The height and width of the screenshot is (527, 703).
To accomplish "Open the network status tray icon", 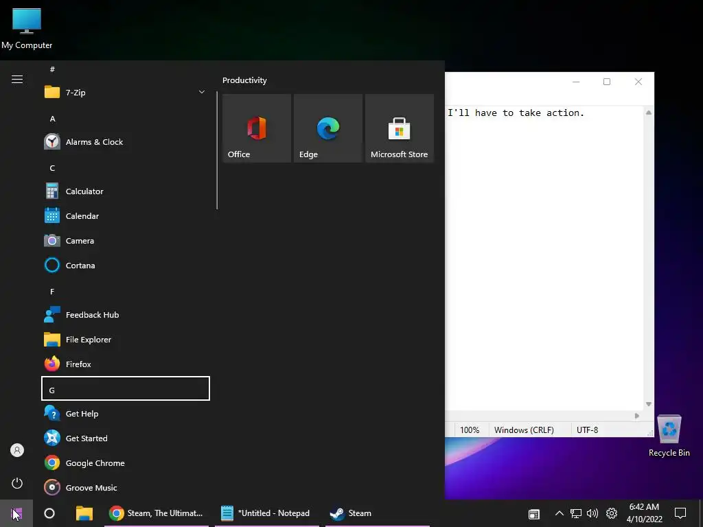I will [576, 513].
